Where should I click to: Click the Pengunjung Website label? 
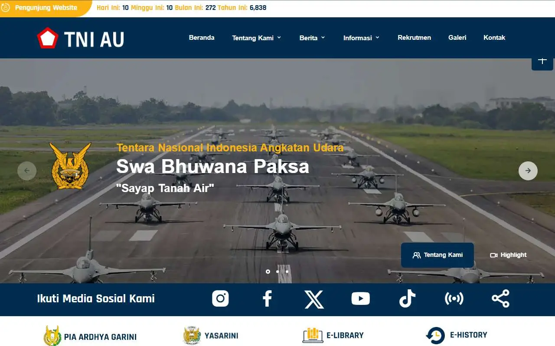point(46,8)
